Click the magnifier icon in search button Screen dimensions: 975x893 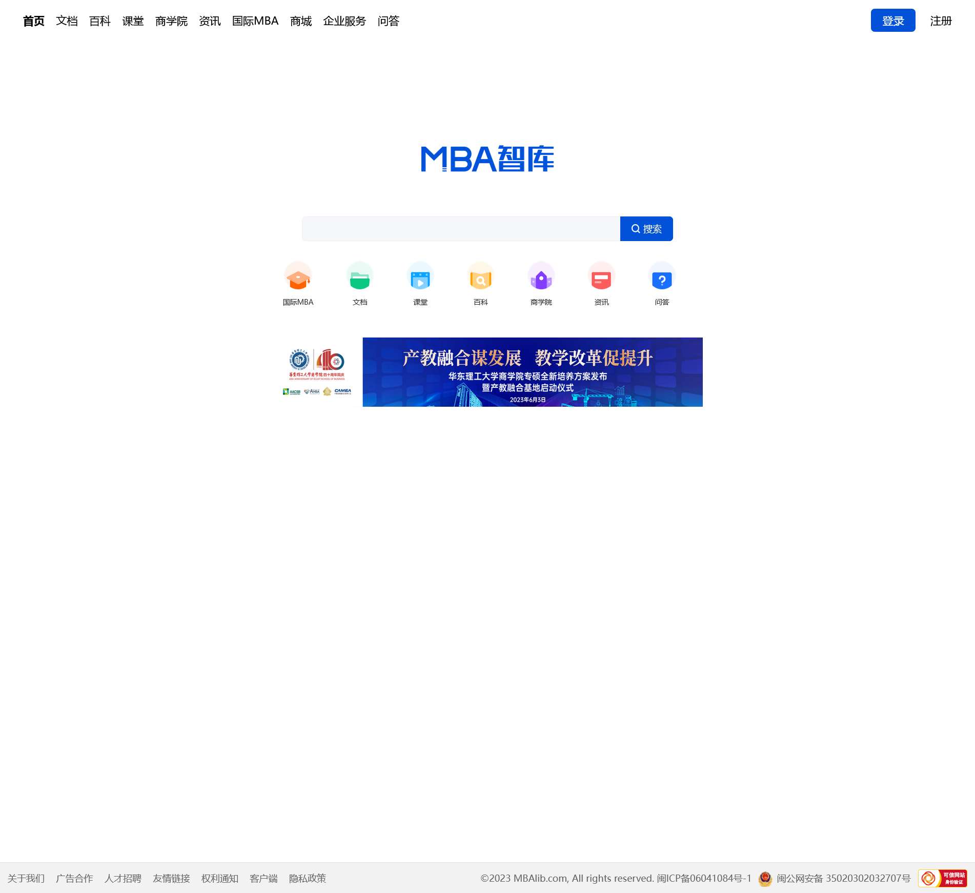tap(636, 229)
